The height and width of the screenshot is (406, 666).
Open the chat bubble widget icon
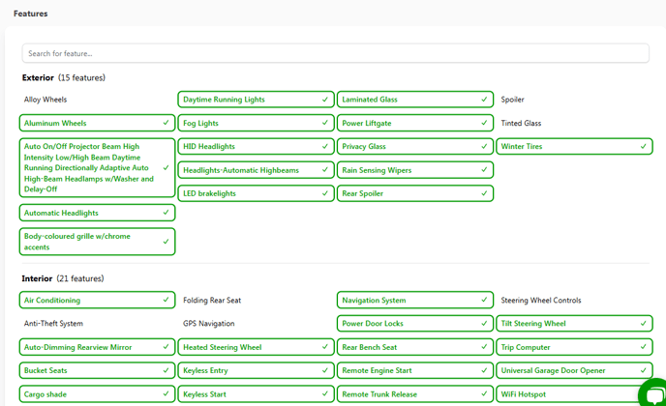[653, 392]
